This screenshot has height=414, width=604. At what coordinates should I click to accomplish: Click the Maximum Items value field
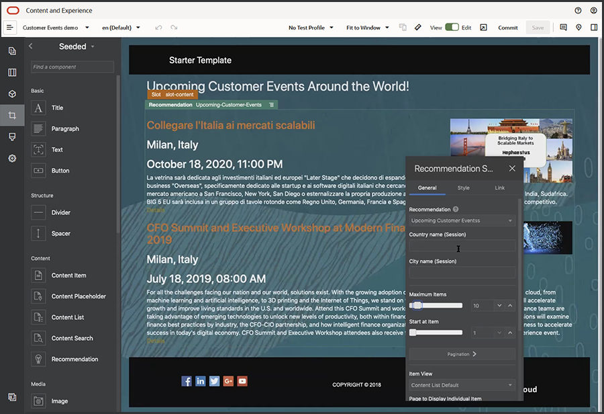[x=483, y=306]
